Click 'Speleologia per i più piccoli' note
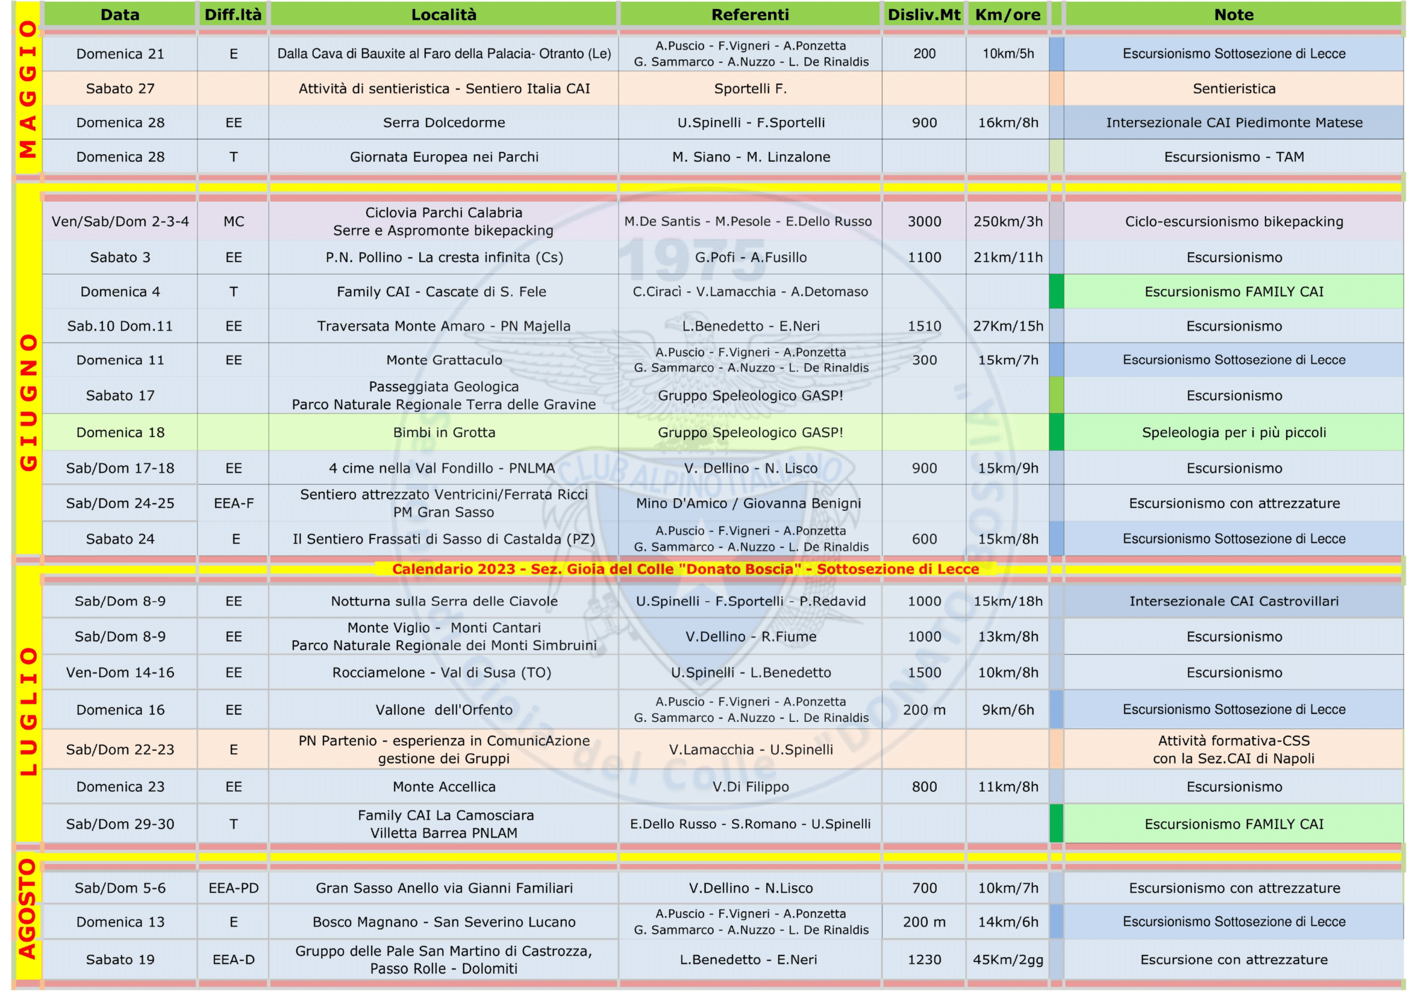The width and height of the screenshot is (1409, 996). click(x=1234, y=433)
